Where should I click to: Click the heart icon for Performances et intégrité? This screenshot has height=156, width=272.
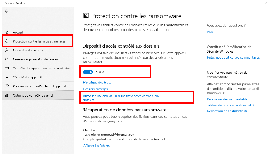(7, 86)
